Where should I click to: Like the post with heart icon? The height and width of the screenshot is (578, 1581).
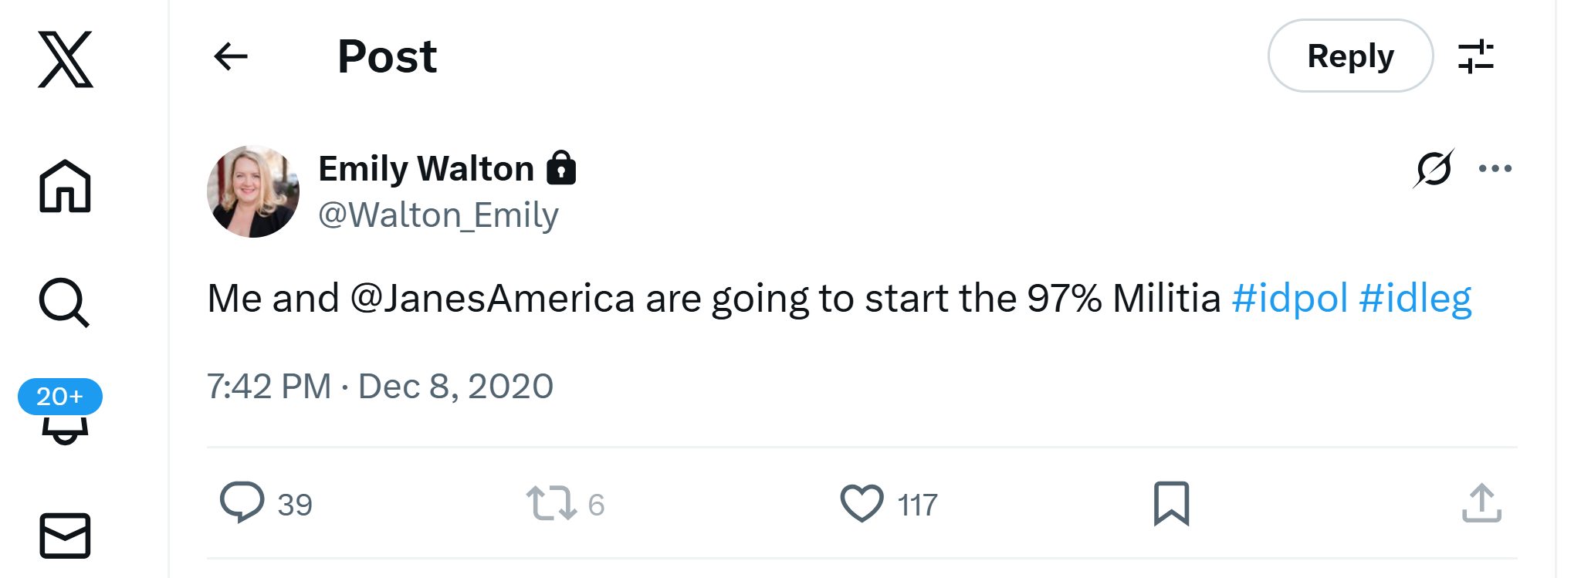pos(862,503)
